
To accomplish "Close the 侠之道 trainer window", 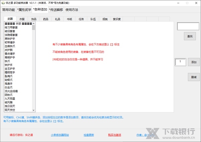I will click(x=196, y=3).
